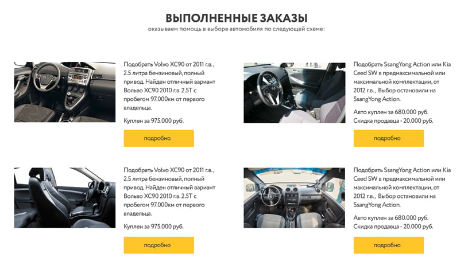Image resolution: width=472 pixels, height=277 pixels.
Task: Click 'подробно' button beside wide-angle cabin photo
Action: (x=389, y=245)
